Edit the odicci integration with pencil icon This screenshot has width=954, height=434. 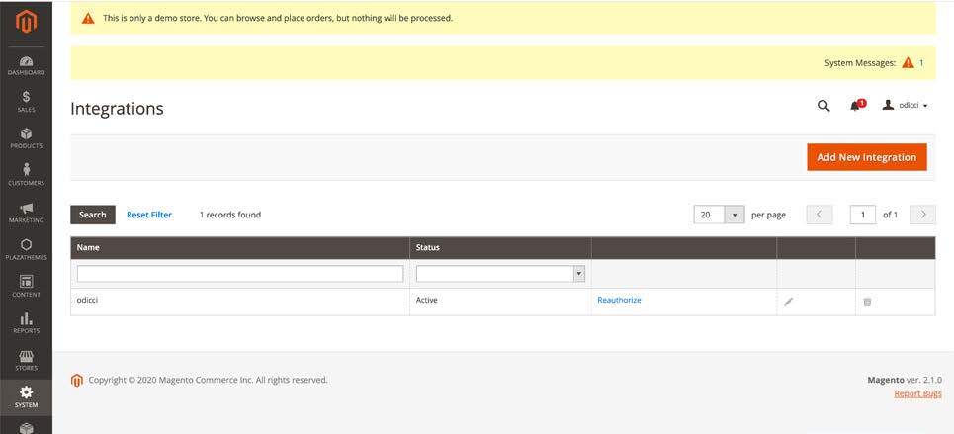click(788, 302)
